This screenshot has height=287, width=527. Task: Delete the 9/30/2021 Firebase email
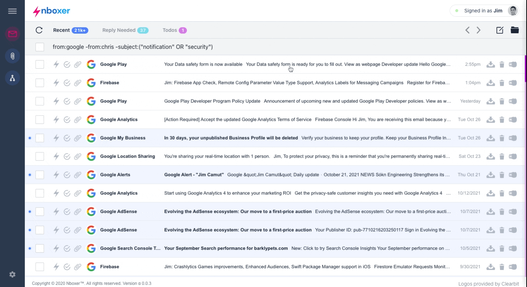point(502,267)
